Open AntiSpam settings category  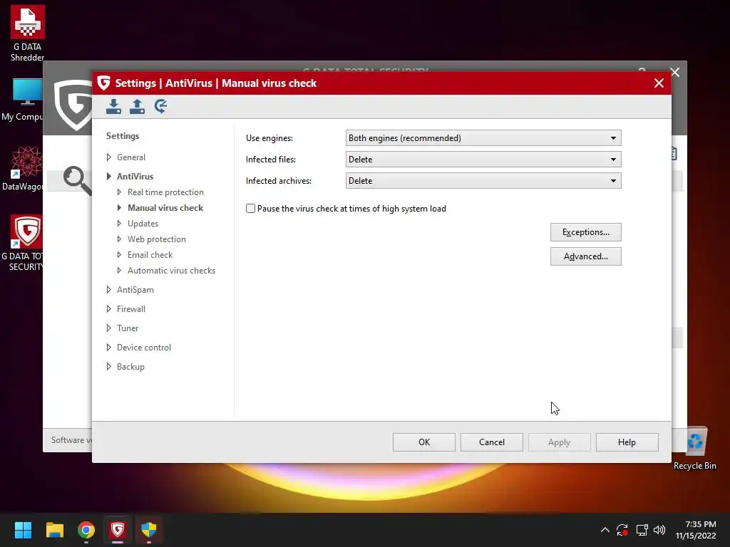tap(135, 290)
